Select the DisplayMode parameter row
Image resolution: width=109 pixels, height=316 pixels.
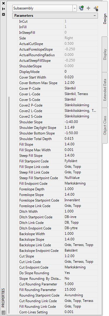click(x=58, y=71)
